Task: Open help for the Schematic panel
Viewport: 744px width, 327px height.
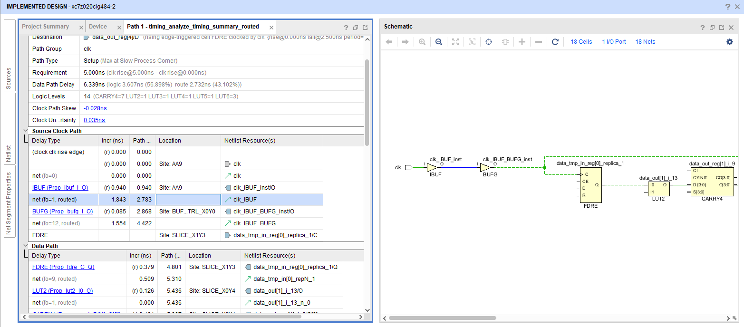Action: tap(703, 28)
